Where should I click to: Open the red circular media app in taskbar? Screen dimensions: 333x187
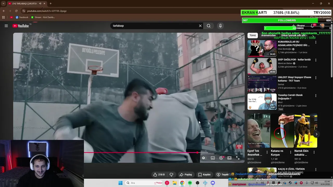pos(167,183)
